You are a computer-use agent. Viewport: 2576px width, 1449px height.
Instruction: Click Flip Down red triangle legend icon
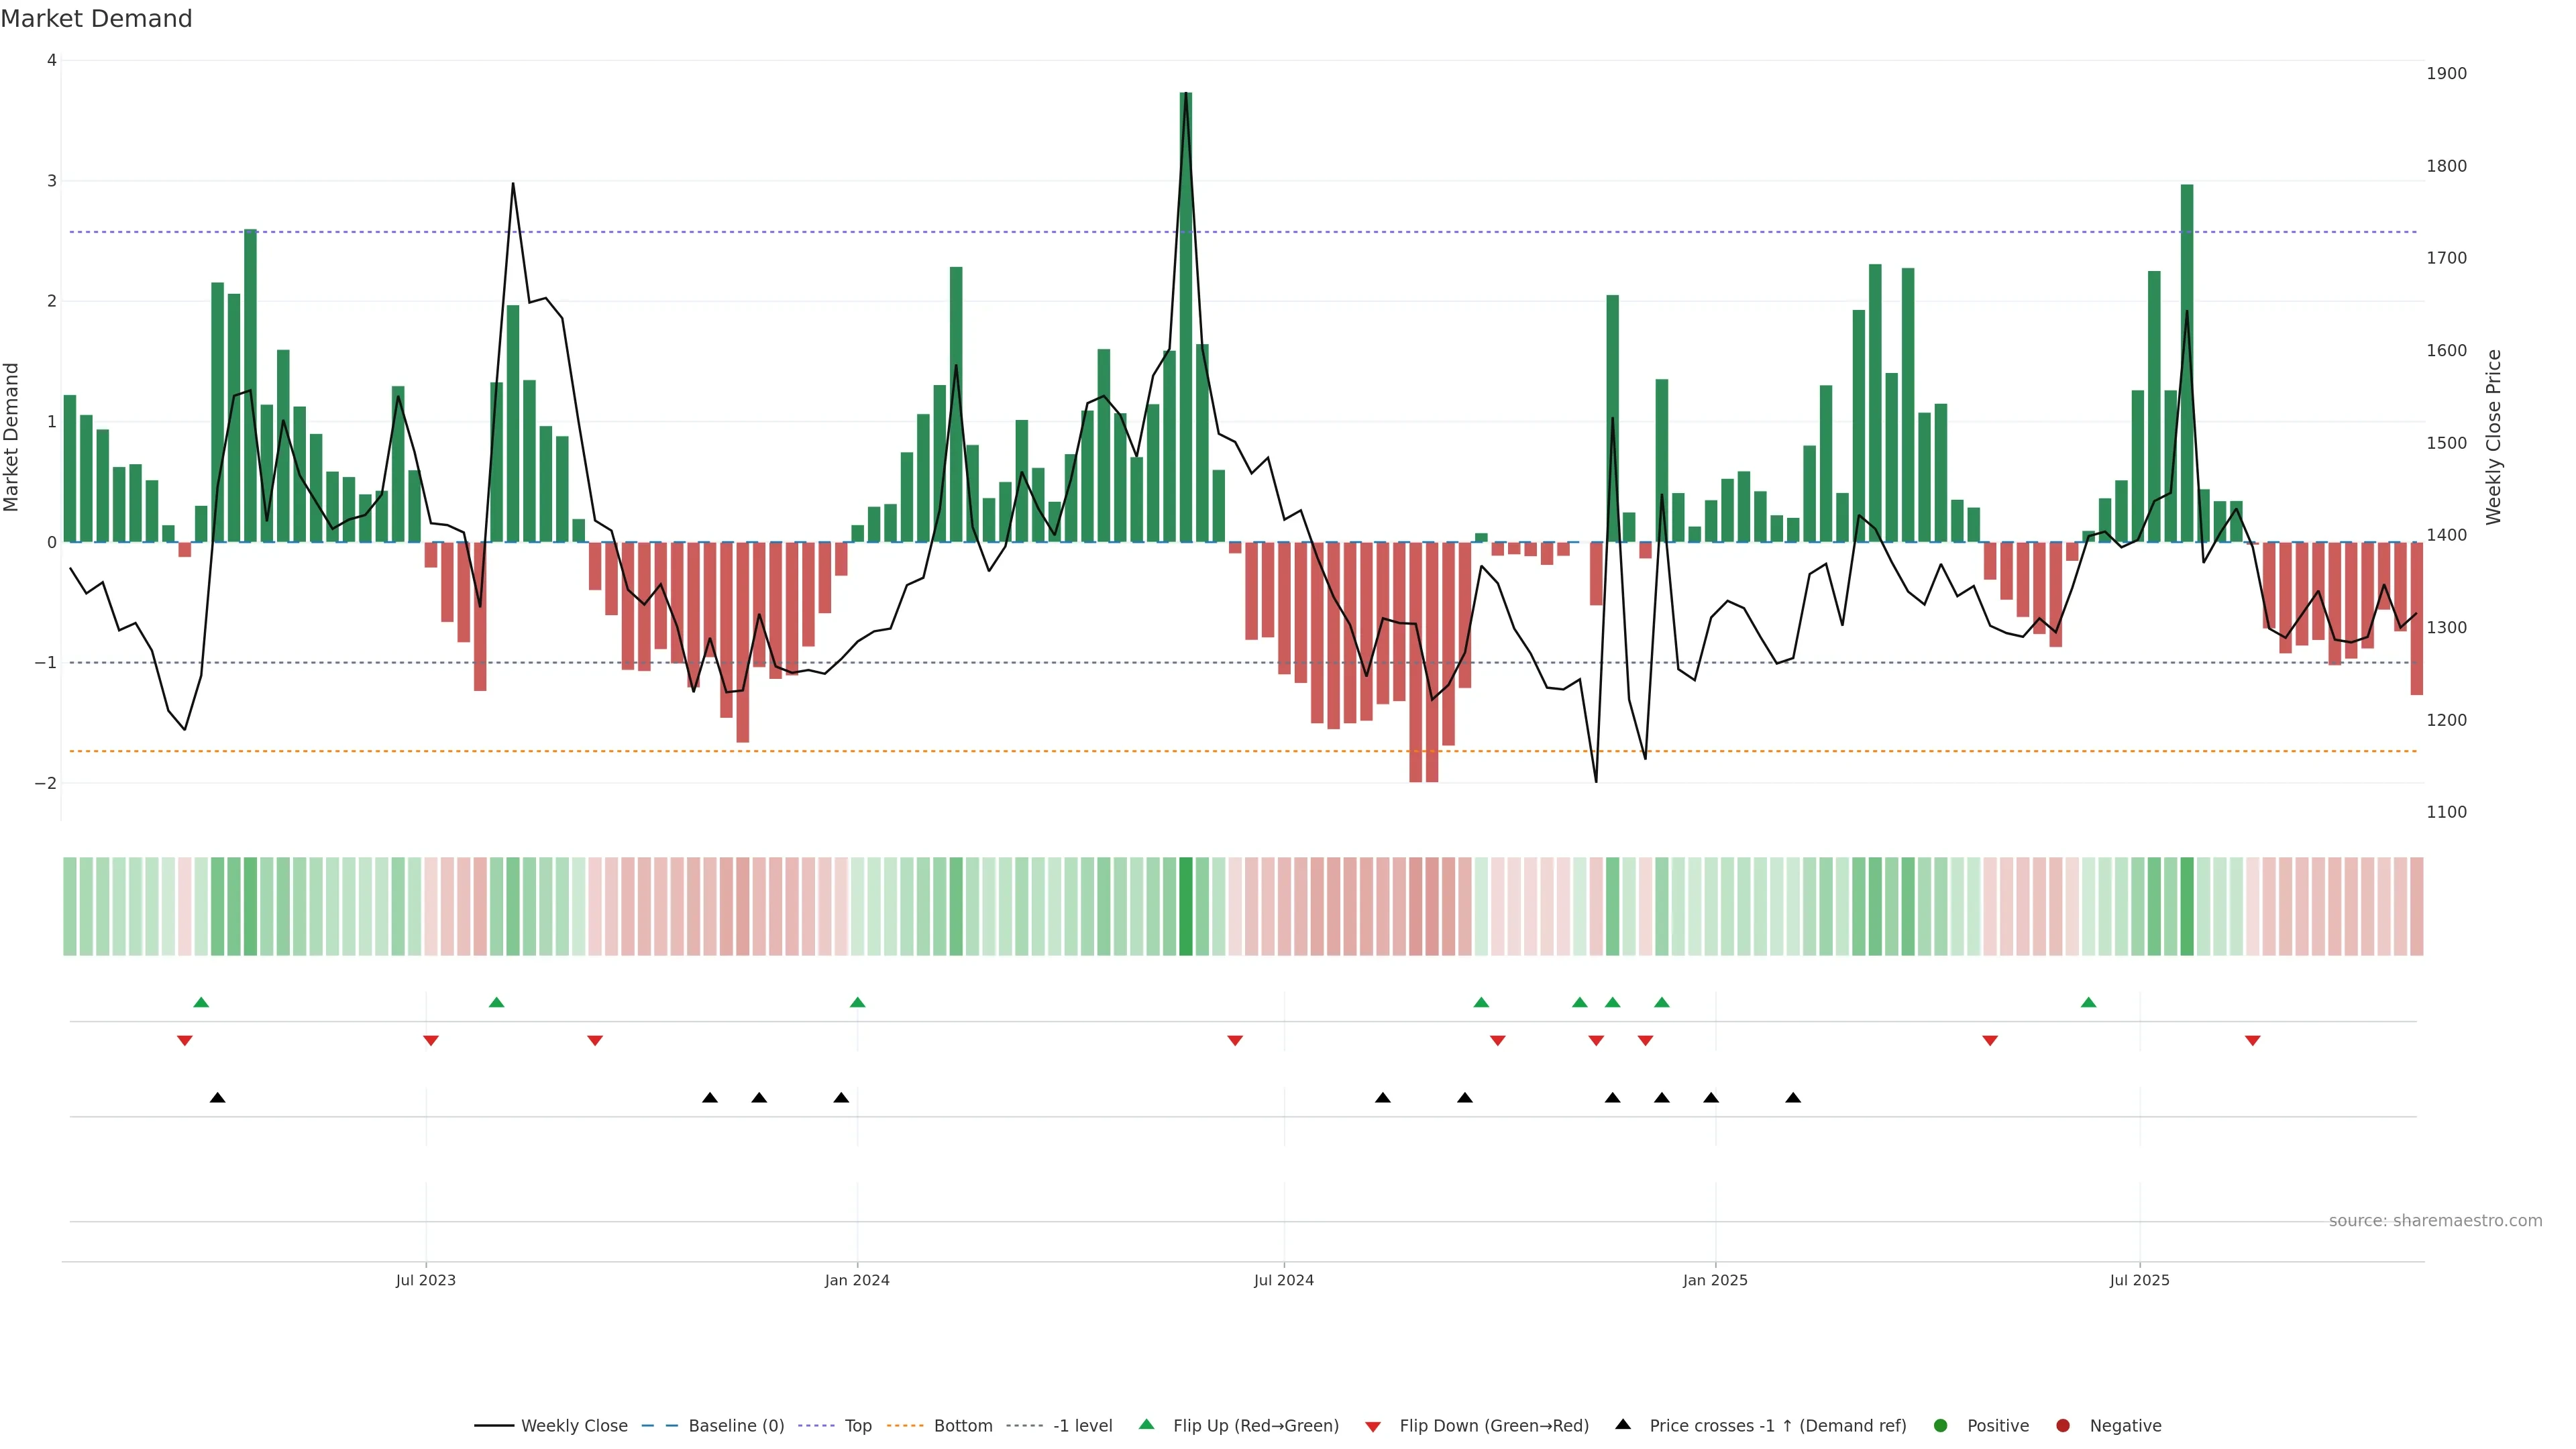(x=1373, y=1426)
